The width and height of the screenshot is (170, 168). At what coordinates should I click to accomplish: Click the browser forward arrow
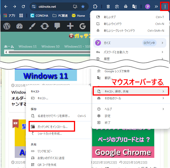point(14,7)
